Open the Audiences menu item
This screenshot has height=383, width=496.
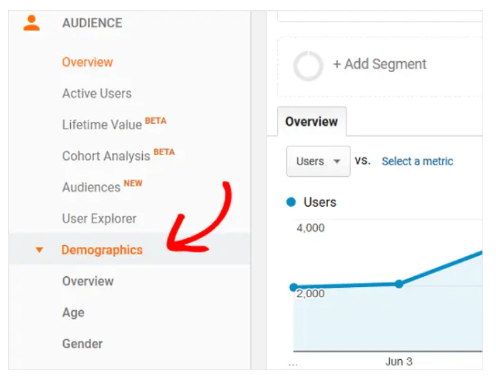point(91,187)
